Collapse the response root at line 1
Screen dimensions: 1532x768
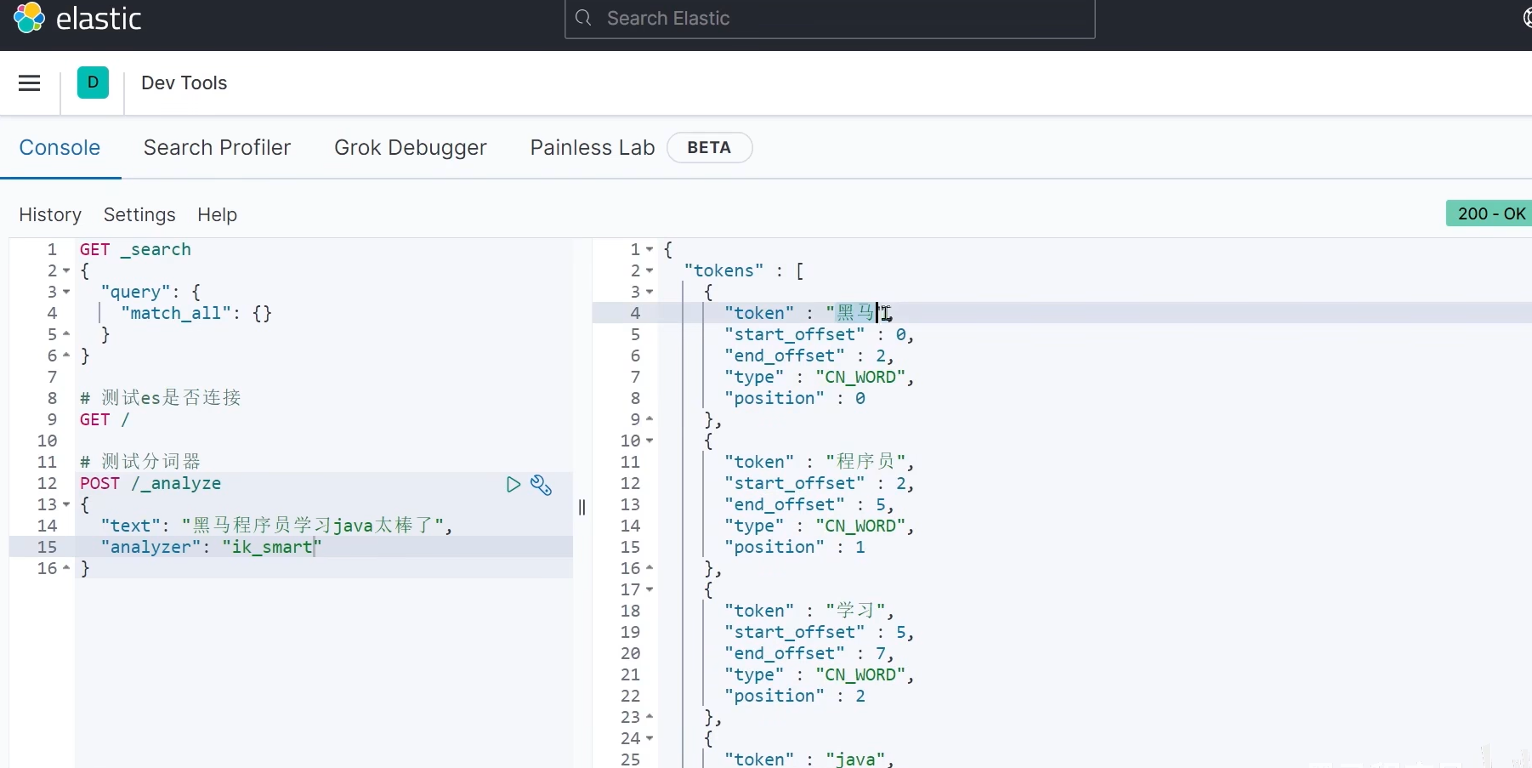click(x=650, y=250)
